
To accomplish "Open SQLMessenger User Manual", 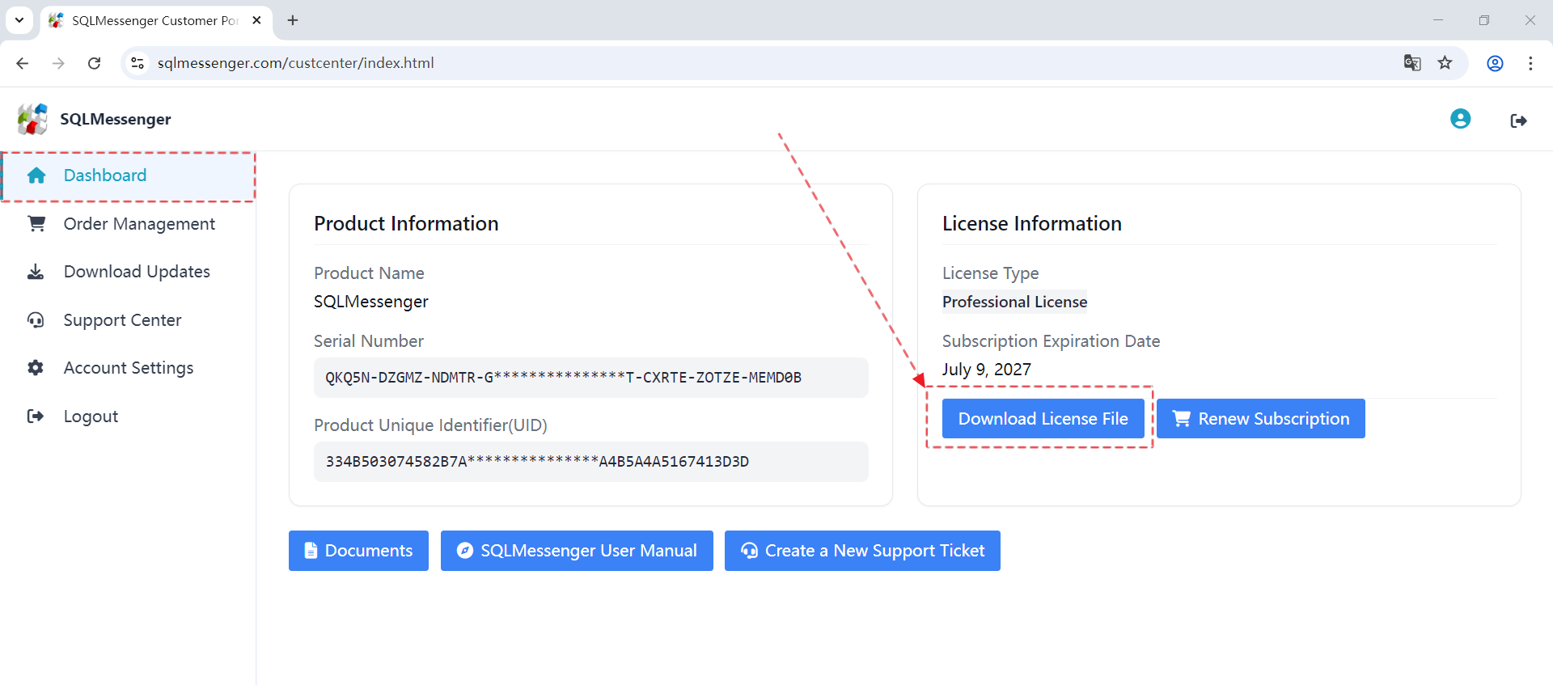I will (577, 551).
